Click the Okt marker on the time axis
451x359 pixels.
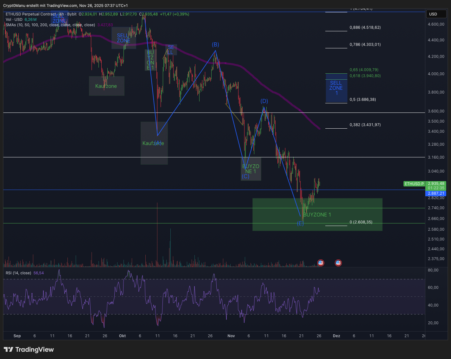tap(122, 336)
